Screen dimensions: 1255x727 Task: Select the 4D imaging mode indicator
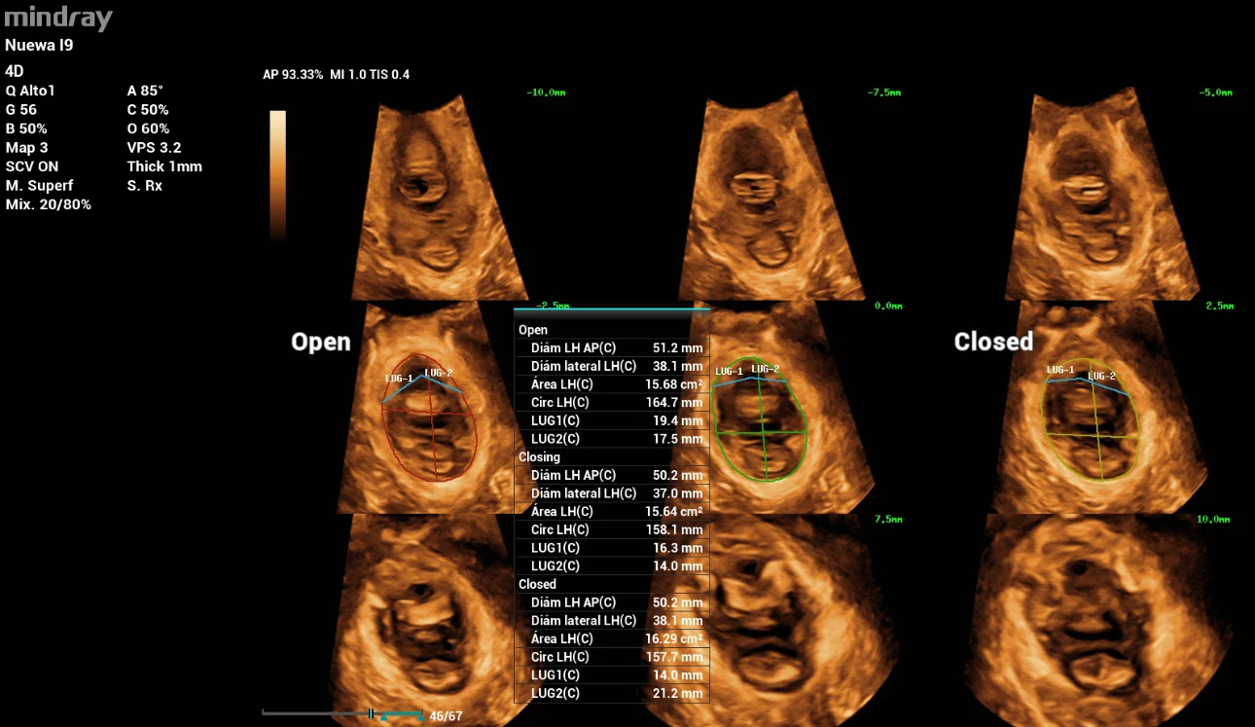(x=14, y=70)
